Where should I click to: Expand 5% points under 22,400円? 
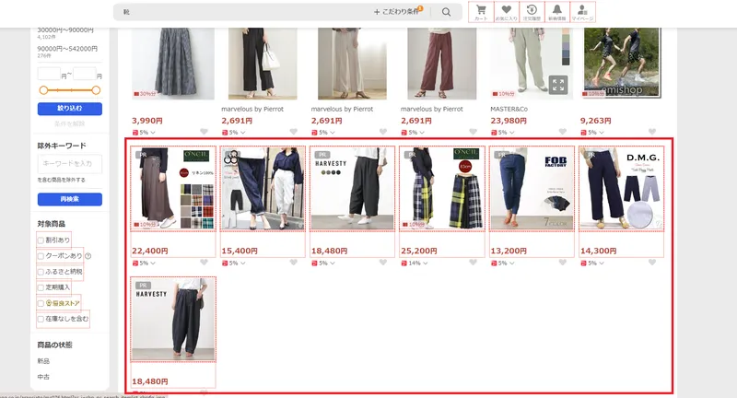(x=144, y=263)
